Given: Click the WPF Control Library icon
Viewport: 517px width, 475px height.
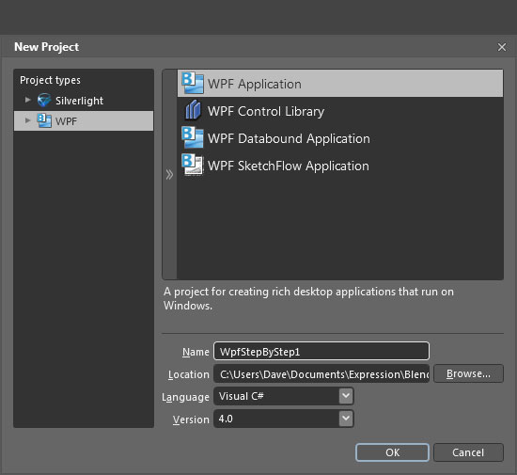Looking at the screenshot, I should [193, 110].
